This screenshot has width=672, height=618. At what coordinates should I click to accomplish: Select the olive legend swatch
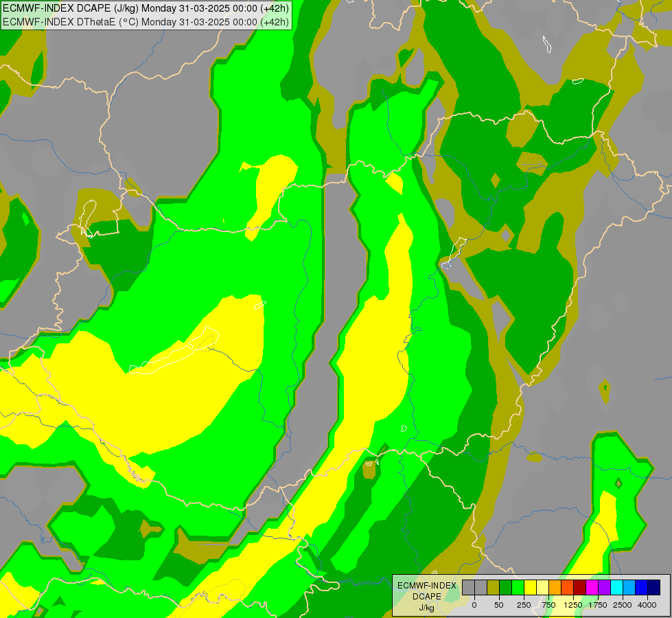(x=493, y=588)
